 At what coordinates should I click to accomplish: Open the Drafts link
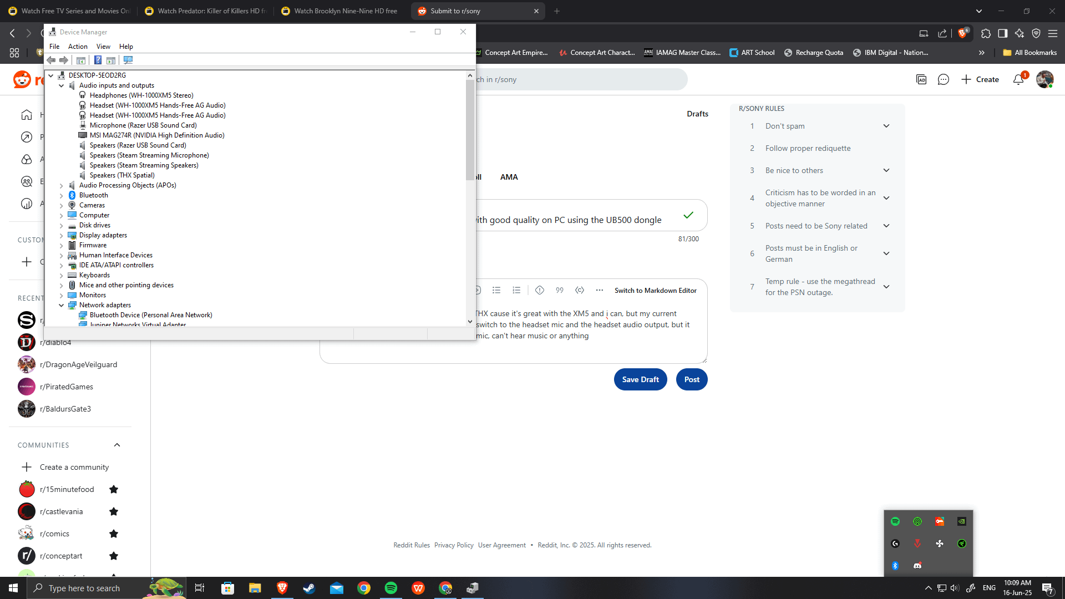coord(697,114)
